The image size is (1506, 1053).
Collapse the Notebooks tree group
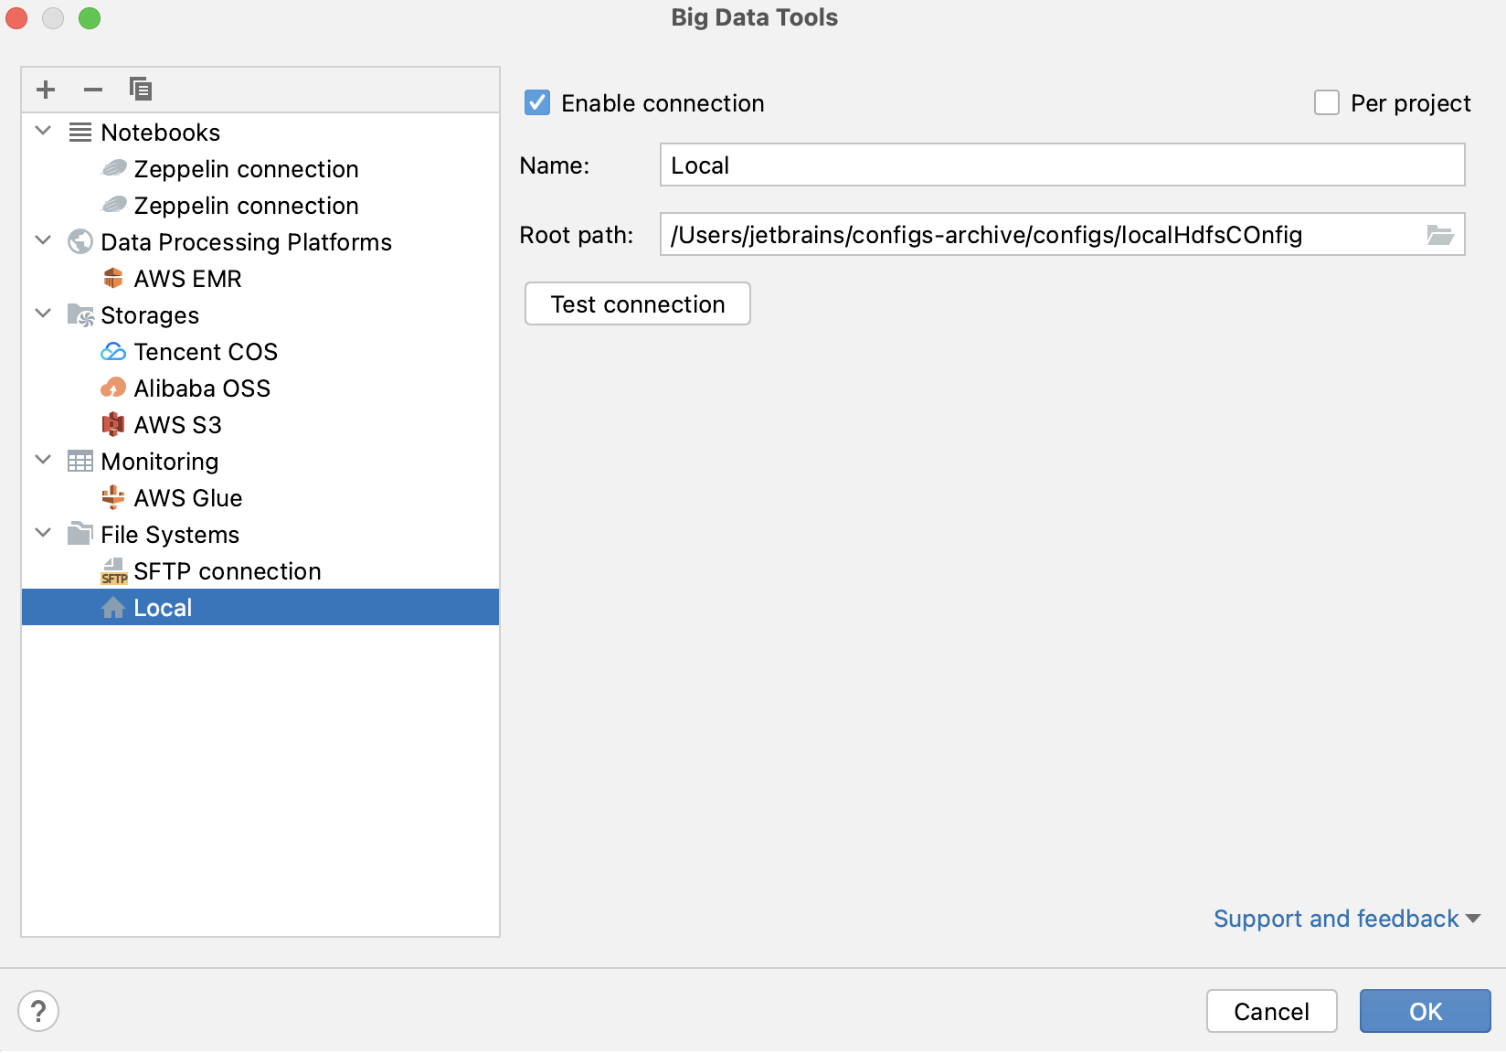click(x=43, y=131)
